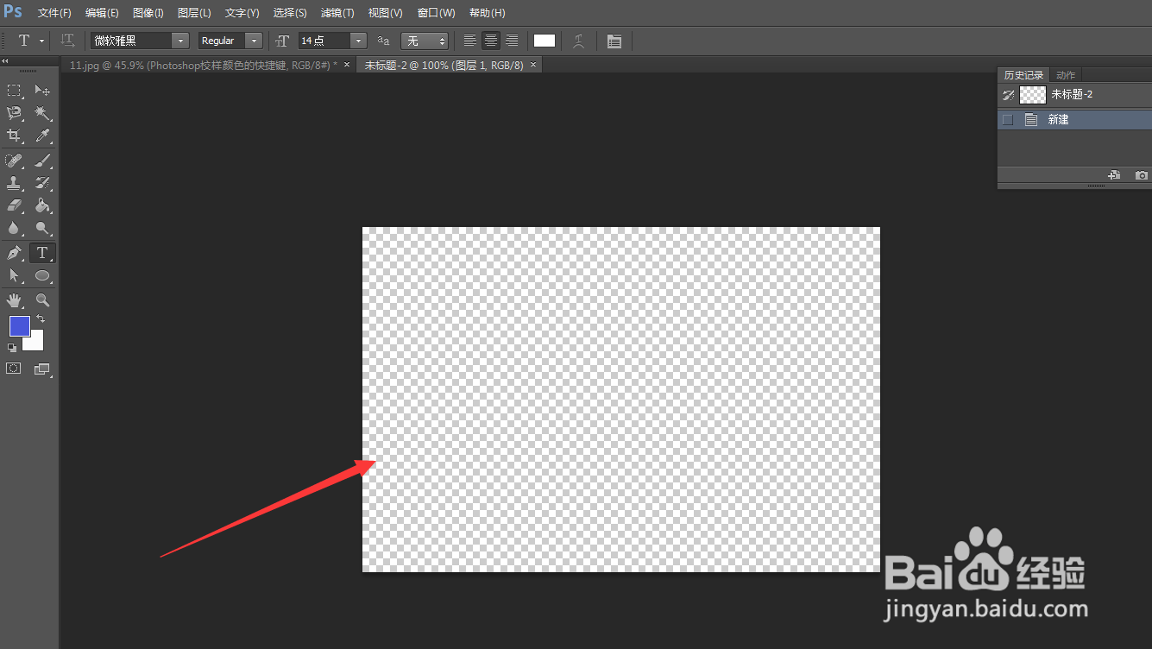Select the Eyedropper tool
Screen dimensions: 1152x649
(41, 135)
